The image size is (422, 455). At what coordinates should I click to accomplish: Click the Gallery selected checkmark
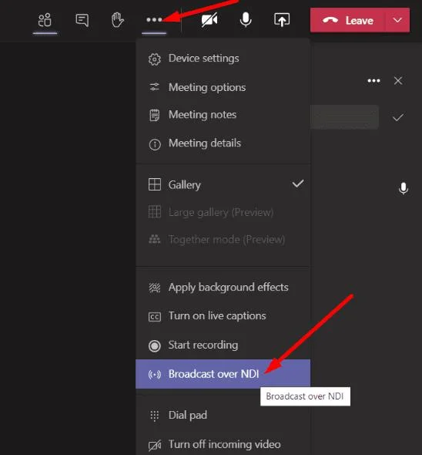pos(298,184)
